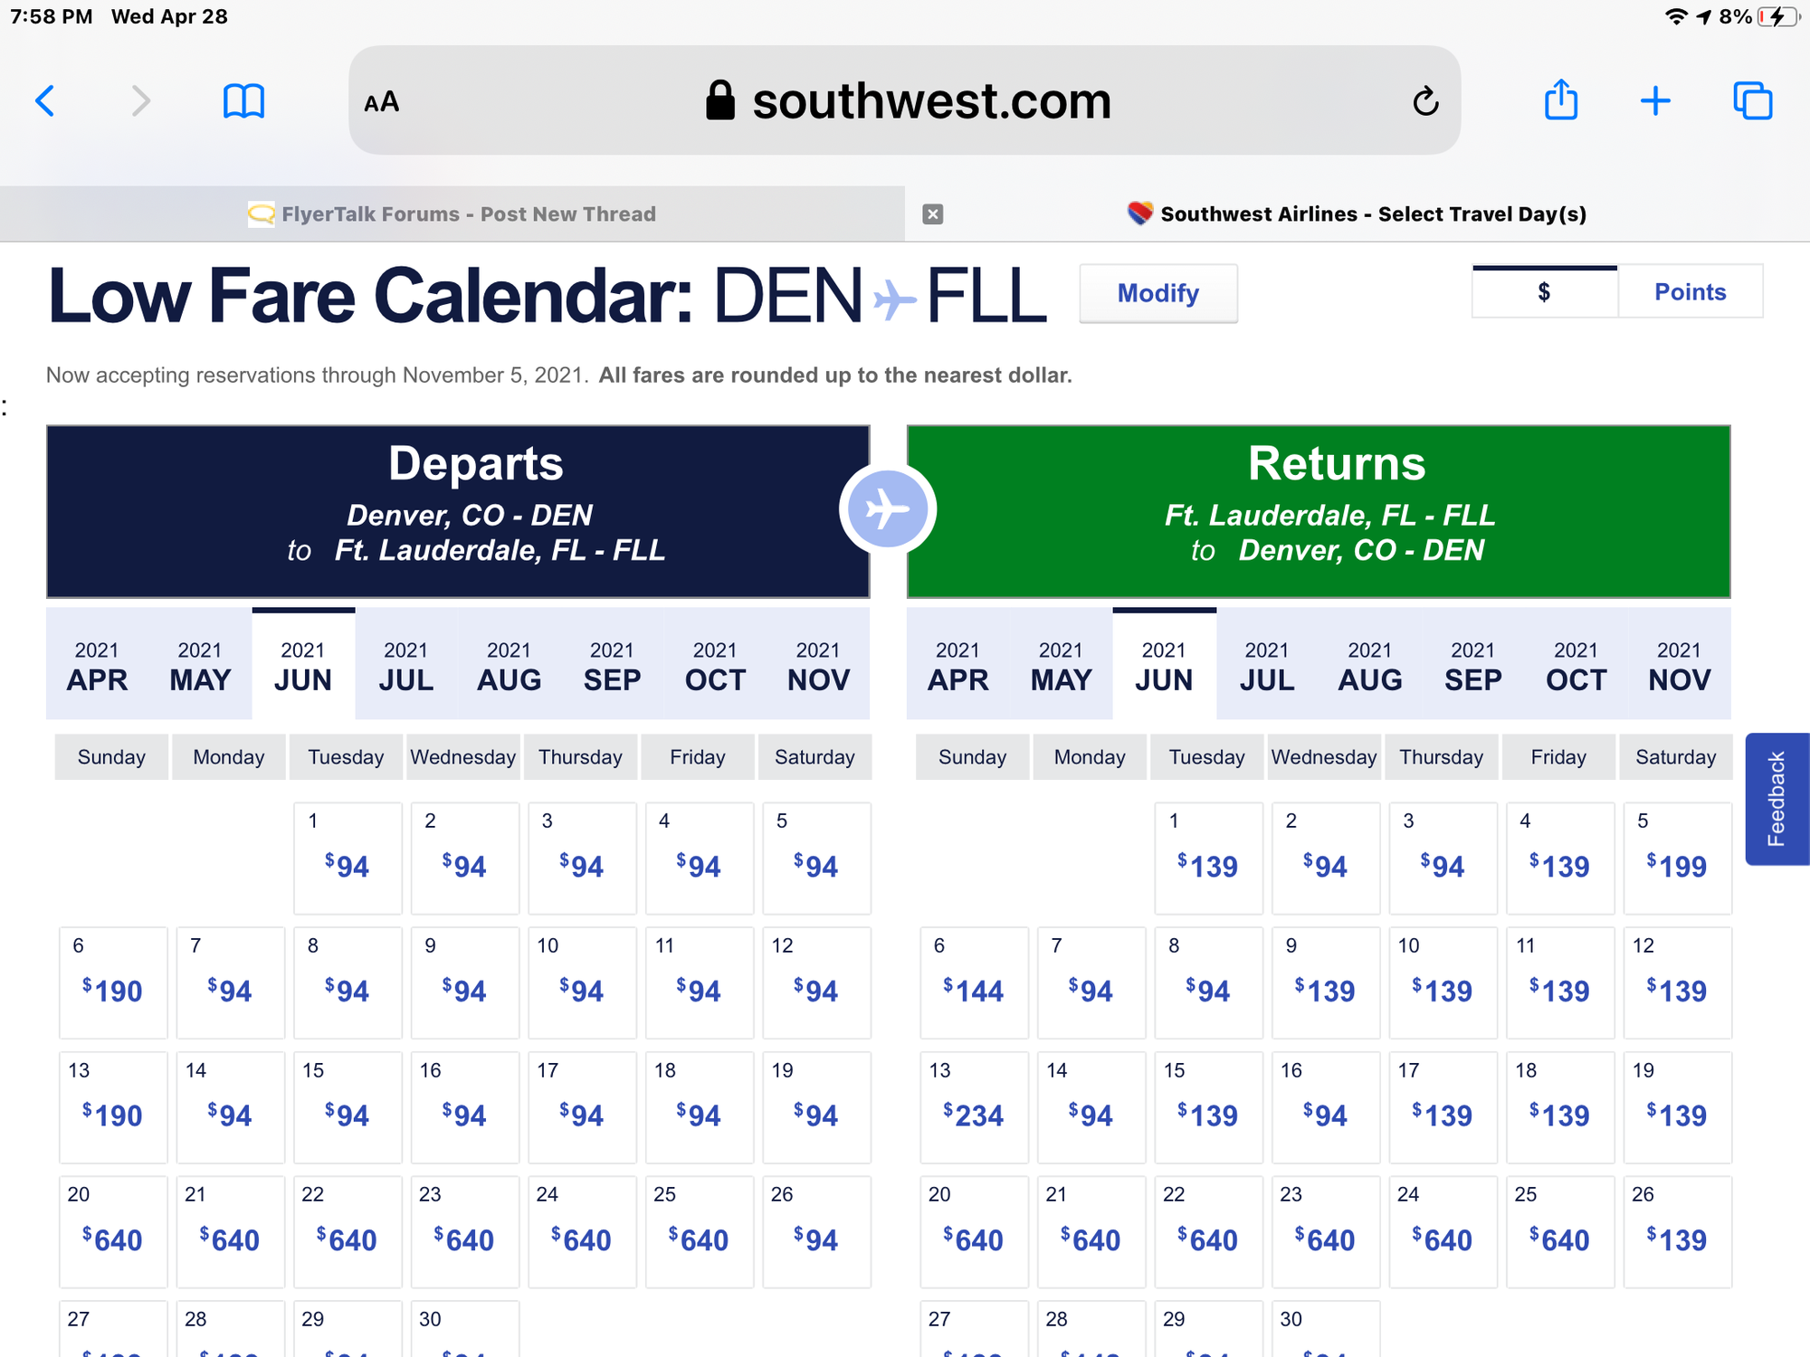Choose June 6 departure at $190
This screenshot has height=1357, width=1810.
click(113, 982)
